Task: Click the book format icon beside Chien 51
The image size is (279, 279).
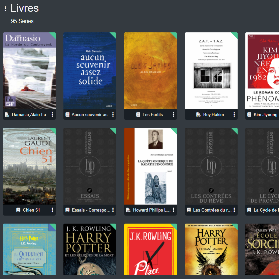Action: pyautogui.click(x=18, y=210)
